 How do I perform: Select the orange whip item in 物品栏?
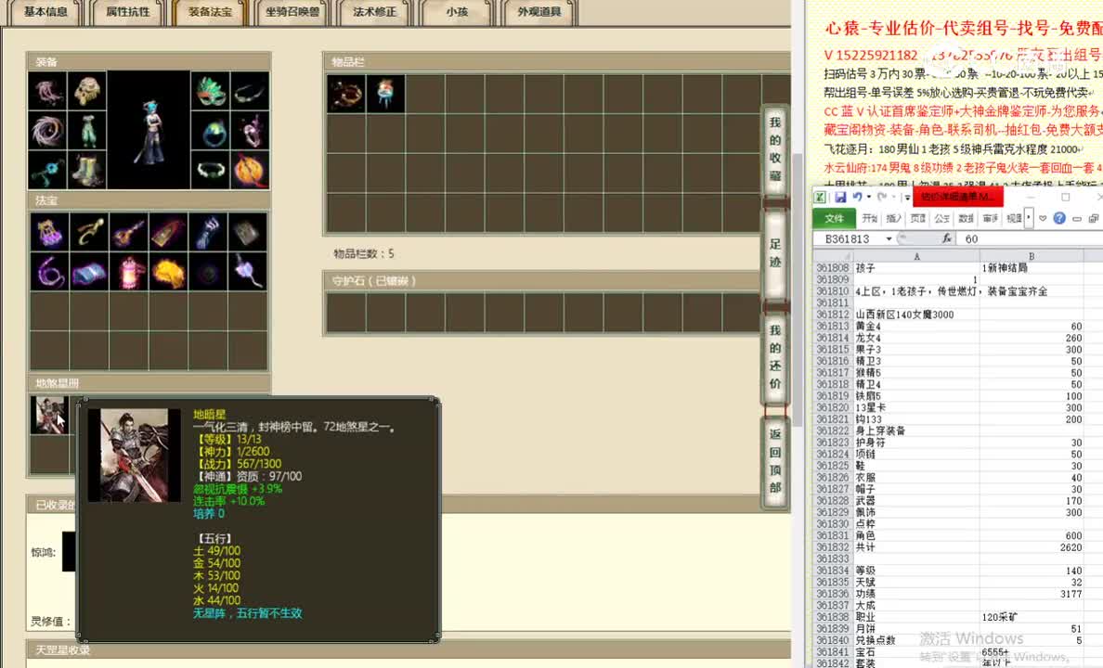coord(345,94)
